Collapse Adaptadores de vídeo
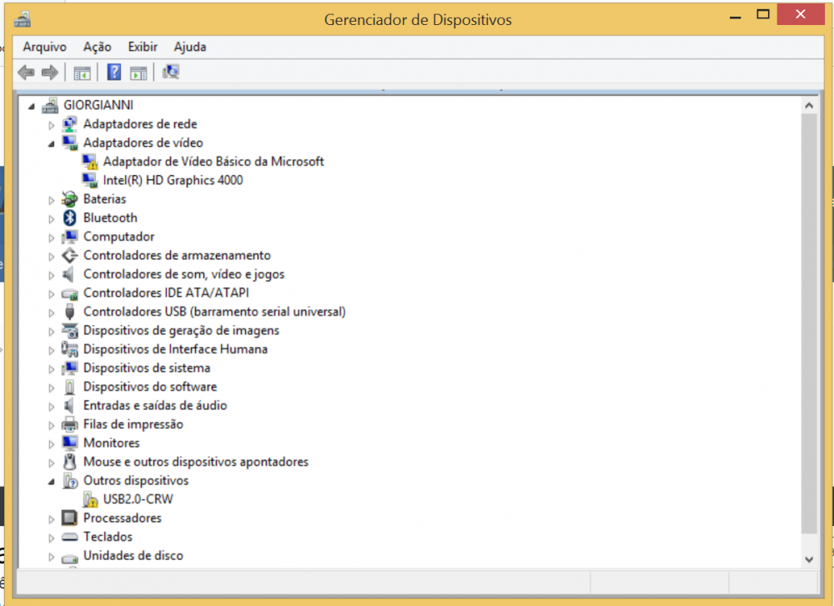834x606 pixels. tap(51, 143)
